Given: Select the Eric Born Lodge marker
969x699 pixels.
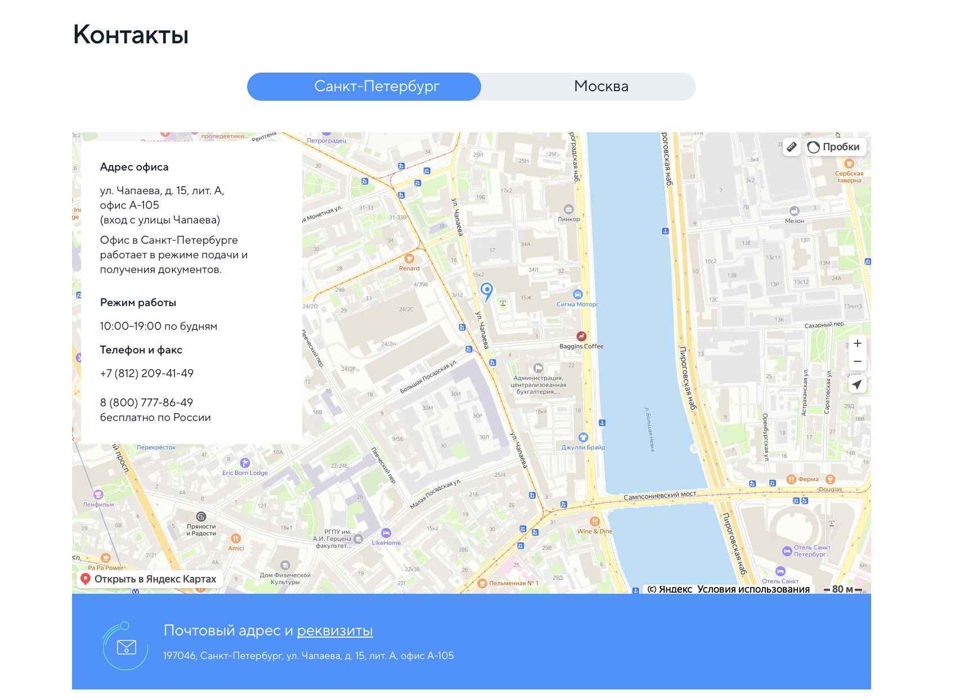Looking at the screenshot, I should pyautogui.click(x=245, y=463).
